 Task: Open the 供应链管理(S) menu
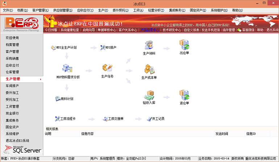(63, 10)
